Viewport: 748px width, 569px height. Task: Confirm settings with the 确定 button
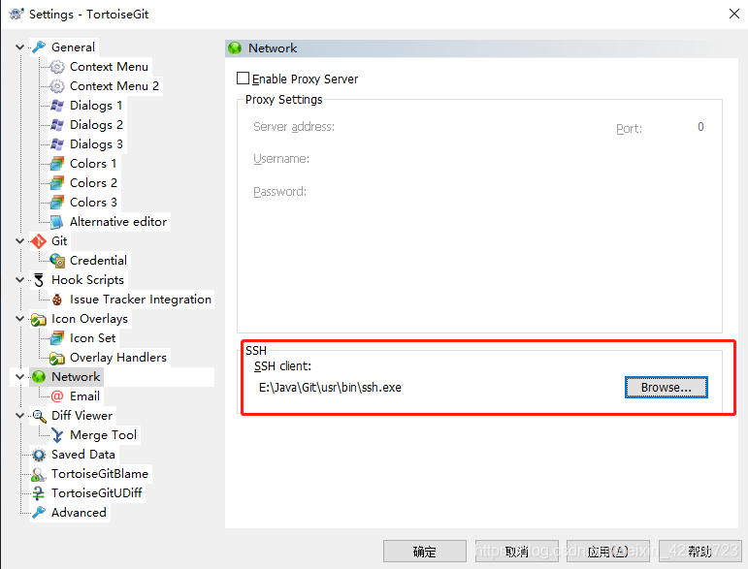pos(425,552)
